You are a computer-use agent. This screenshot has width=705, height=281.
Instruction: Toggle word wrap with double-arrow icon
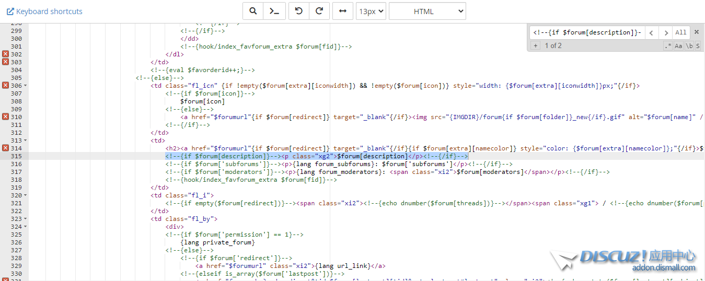pos(343,11)
